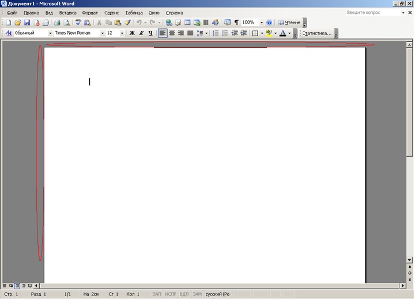Expand the undo history arrow
Viewport: 415px width, 299px height.
145,22
